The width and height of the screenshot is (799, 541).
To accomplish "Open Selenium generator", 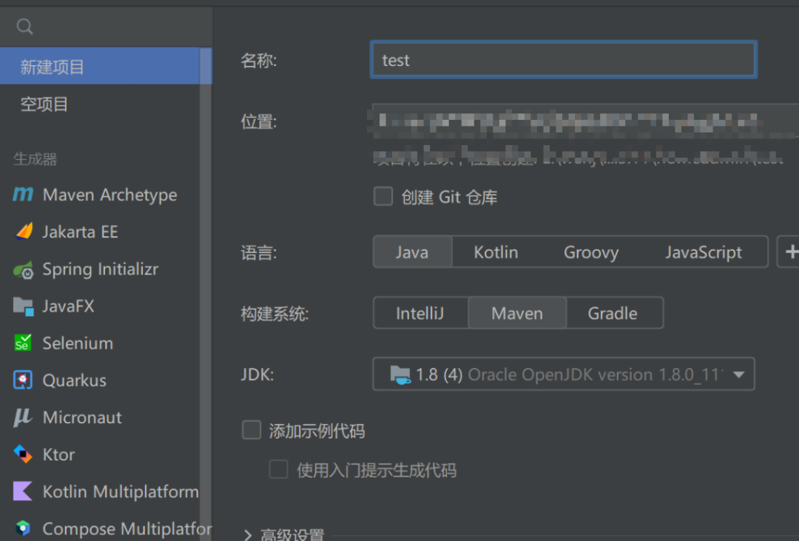I will (x=100, y=343).
